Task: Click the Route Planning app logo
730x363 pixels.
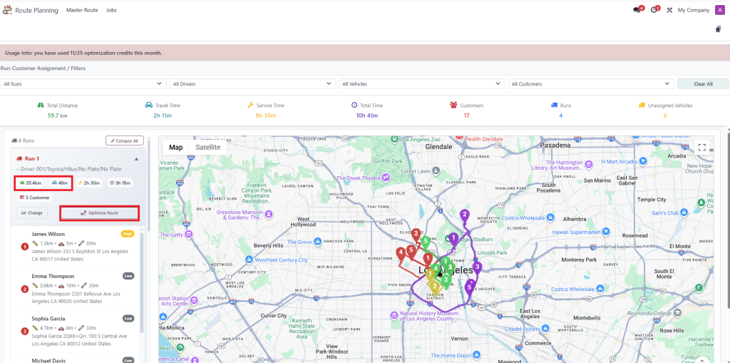Action: coord(7,10)
